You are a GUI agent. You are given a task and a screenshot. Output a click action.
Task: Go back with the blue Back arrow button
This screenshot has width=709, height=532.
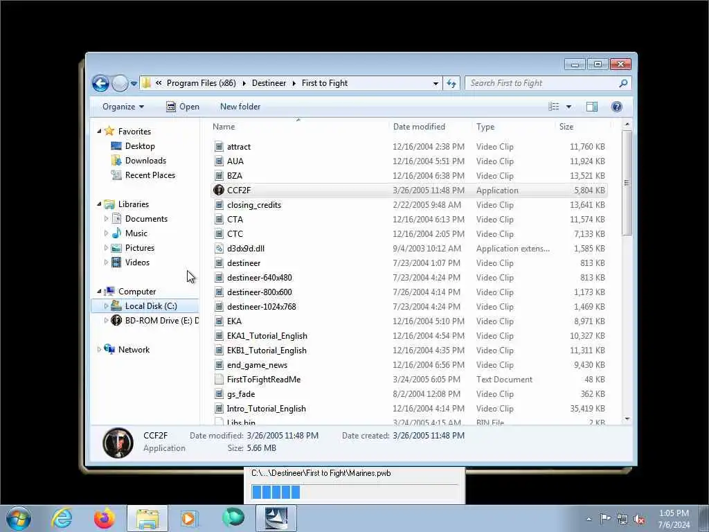click(x=100, y=83)
